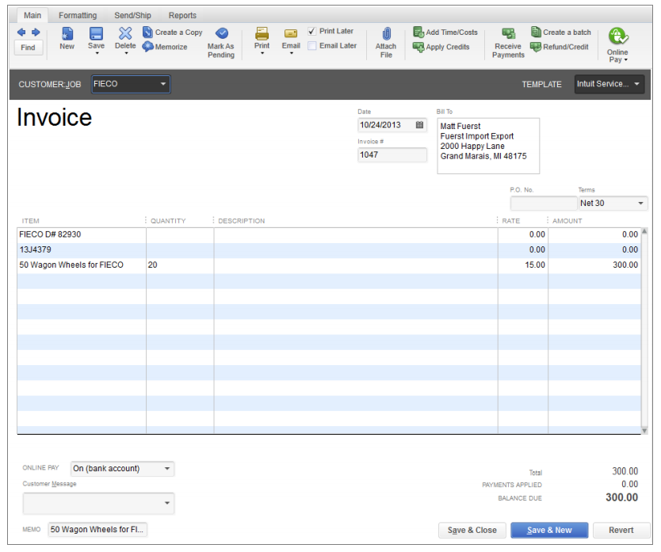Switch to the Main tab

point(32,16)
